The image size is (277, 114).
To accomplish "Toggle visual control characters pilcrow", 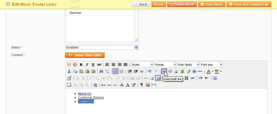I will tap(142, 85).
